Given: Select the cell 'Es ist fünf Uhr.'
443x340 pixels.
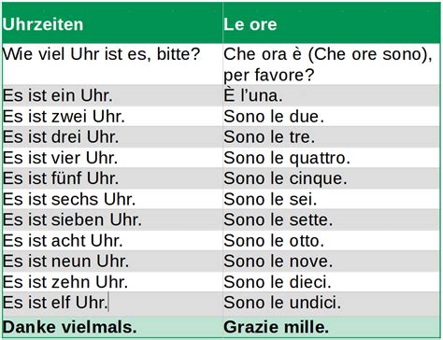Looking at the screenshot, I should pos(112,178).
